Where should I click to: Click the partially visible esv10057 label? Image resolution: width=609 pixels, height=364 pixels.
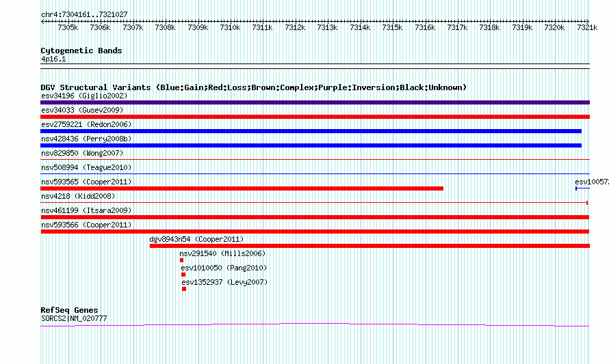(592, 182)
